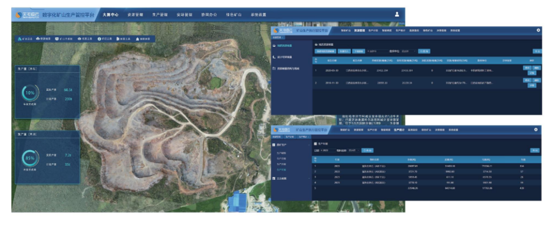Click the 35t planned output value
Image resolution: width=551 pixels, height=225 pixels.
(68, 164)
